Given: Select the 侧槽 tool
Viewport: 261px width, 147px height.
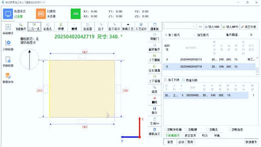Looking at the screenshot, I should pos(74,27).
